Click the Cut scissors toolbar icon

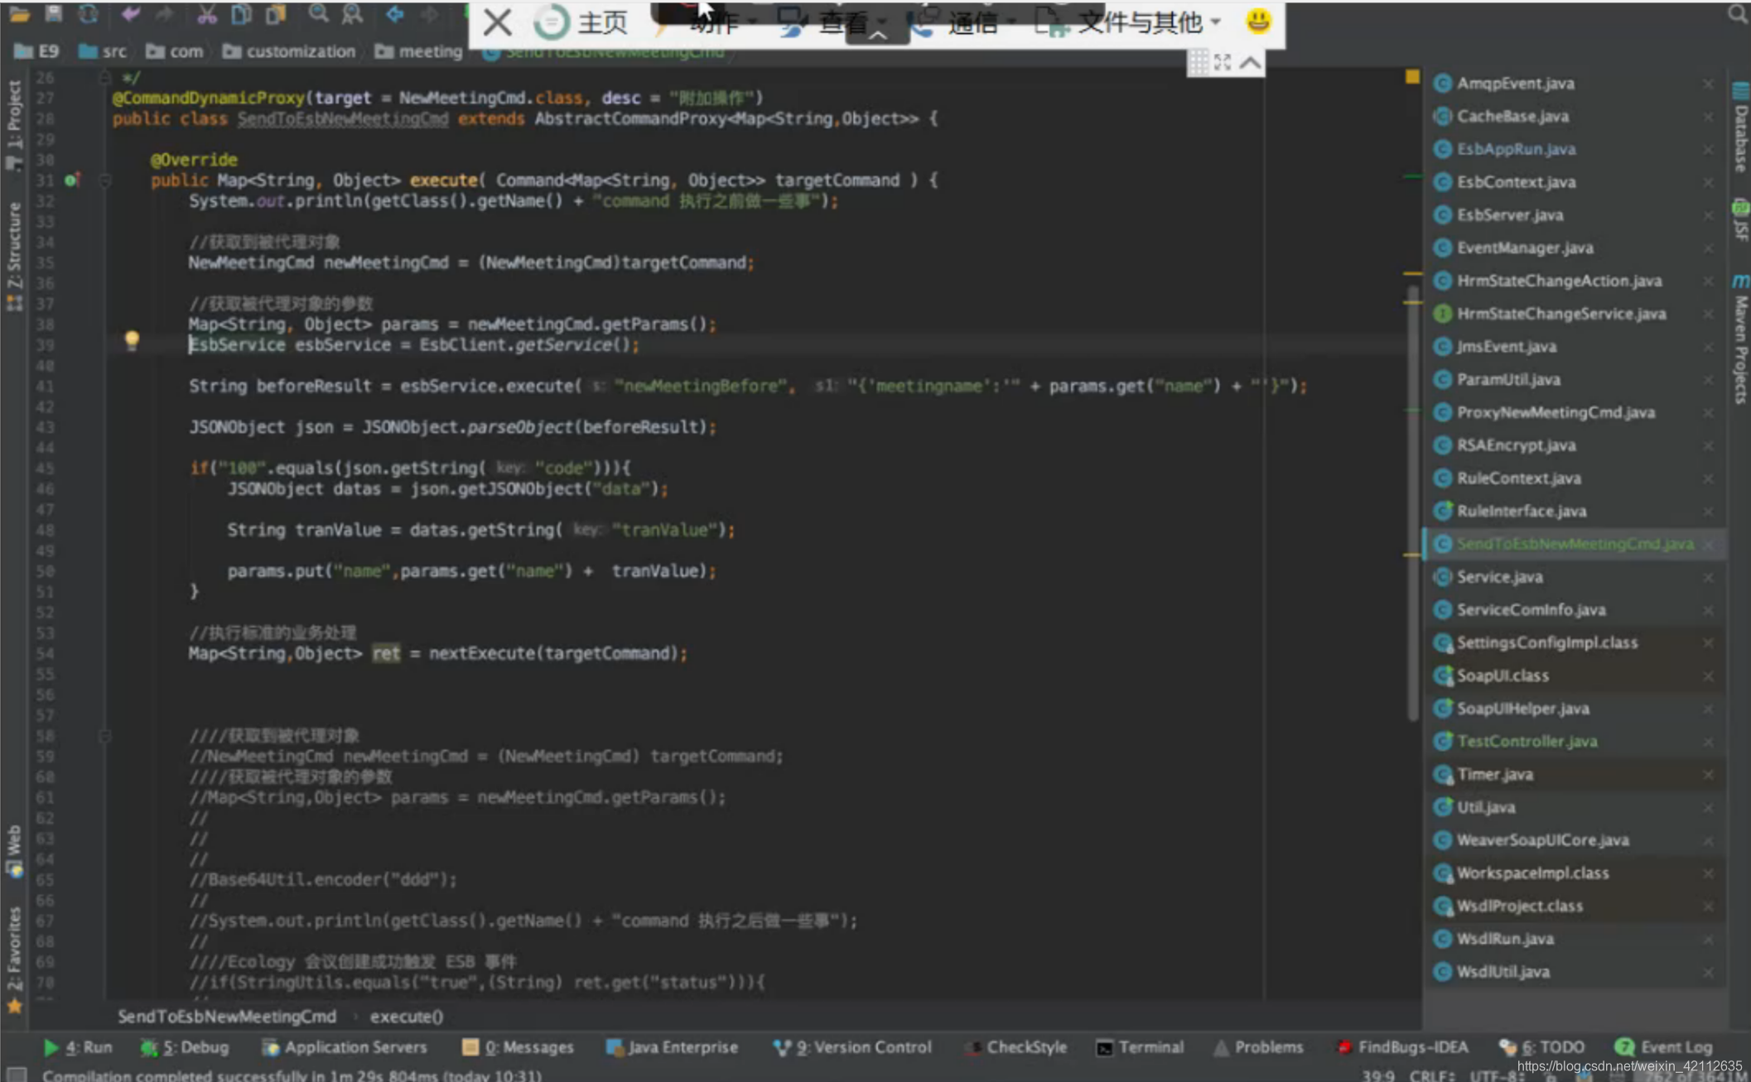(x=206, y=12)
